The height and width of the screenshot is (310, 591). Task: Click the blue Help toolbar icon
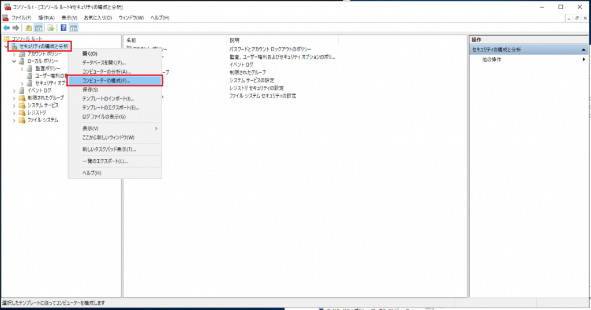[x=63, y=28]
